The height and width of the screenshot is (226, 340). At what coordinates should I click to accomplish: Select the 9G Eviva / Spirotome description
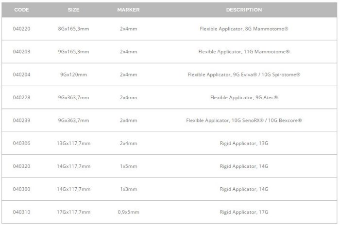pyautogui.click(x=244, y=75)
